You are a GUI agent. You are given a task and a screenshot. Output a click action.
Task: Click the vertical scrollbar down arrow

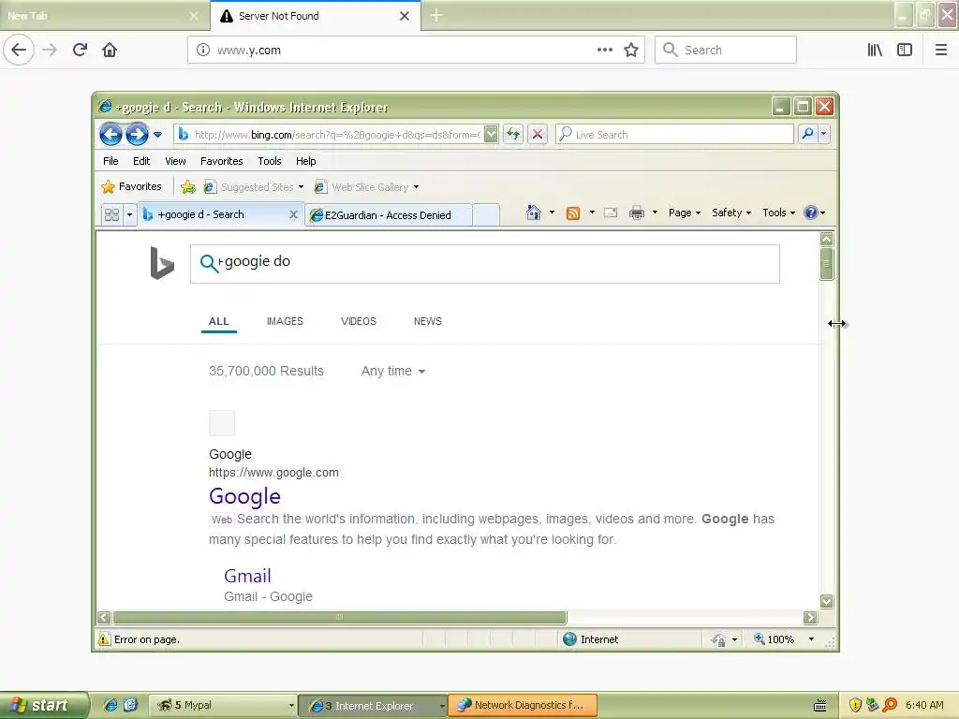(826, 602)
